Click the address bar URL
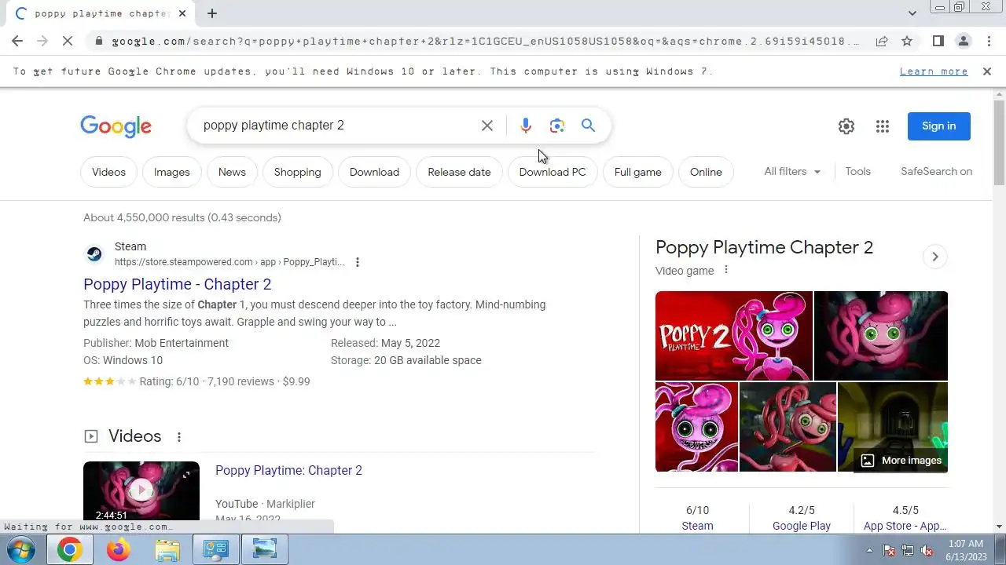 [486, 41]
